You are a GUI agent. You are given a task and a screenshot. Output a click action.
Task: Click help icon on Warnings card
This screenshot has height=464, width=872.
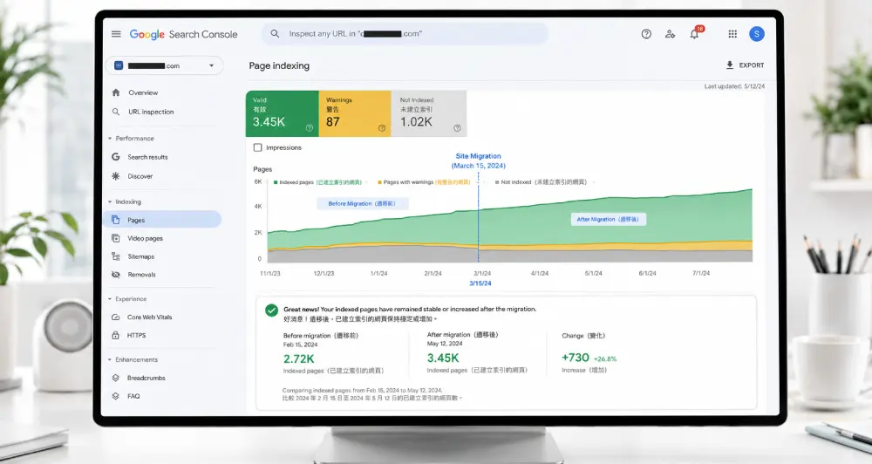[382, 128]
